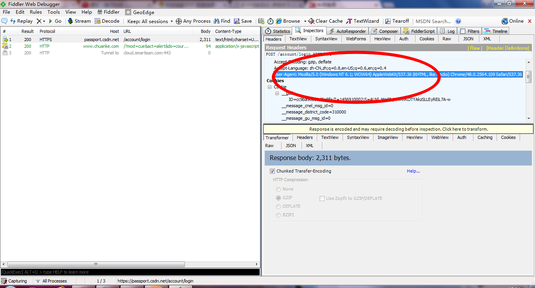Click the MSDN Search input box
Viewport: 535px width, 288px height.
(434, 21)
